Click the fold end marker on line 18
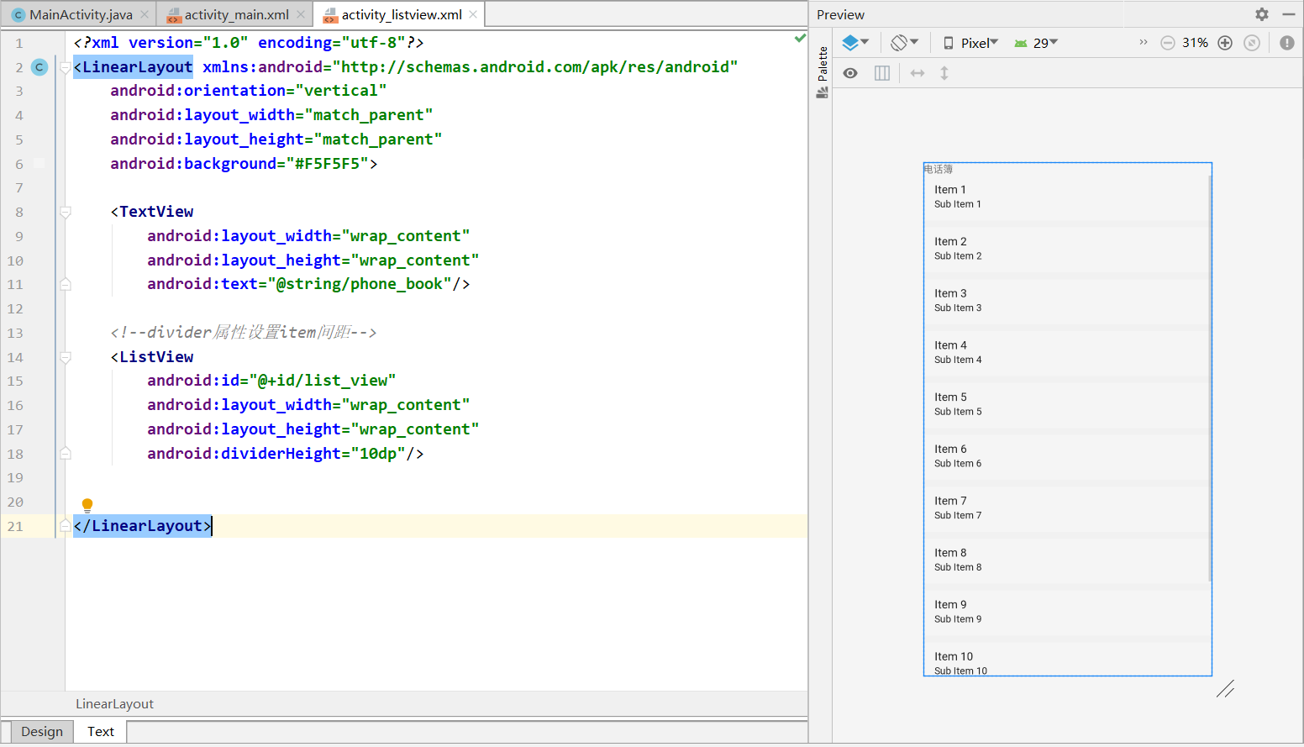 (66, 454)
